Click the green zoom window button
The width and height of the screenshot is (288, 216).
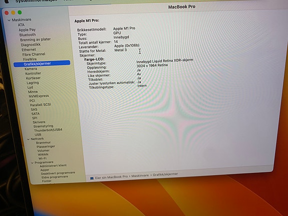(x=20, y=13)
